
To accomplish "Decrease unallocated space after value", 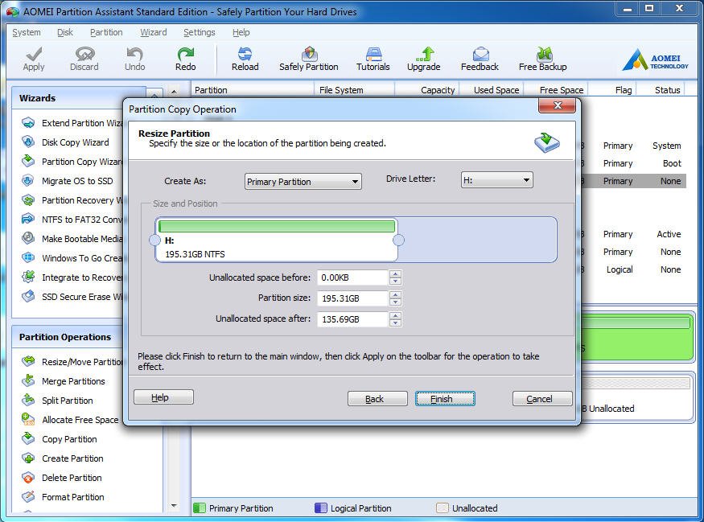I will pyautogui.click(x=395, y=323).
